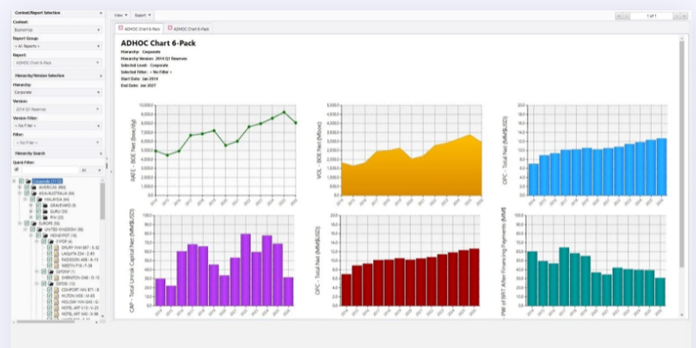Expand the GURU tree node
The width and height of the screenshot is (696, 348).
pos(31,211)
